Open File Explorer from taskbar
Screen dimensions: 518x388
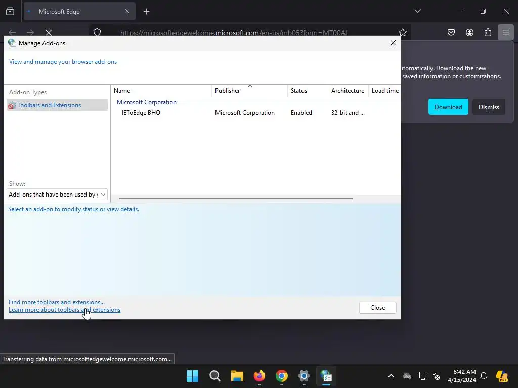coord(237,376)
